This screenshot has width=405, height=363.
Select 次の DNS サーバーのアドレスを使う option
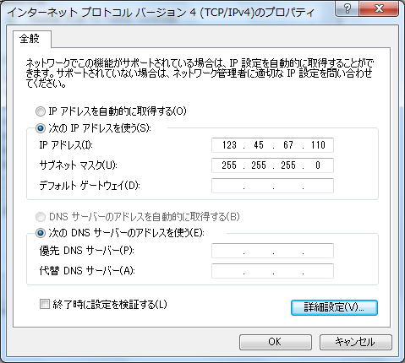click(41, 233)
